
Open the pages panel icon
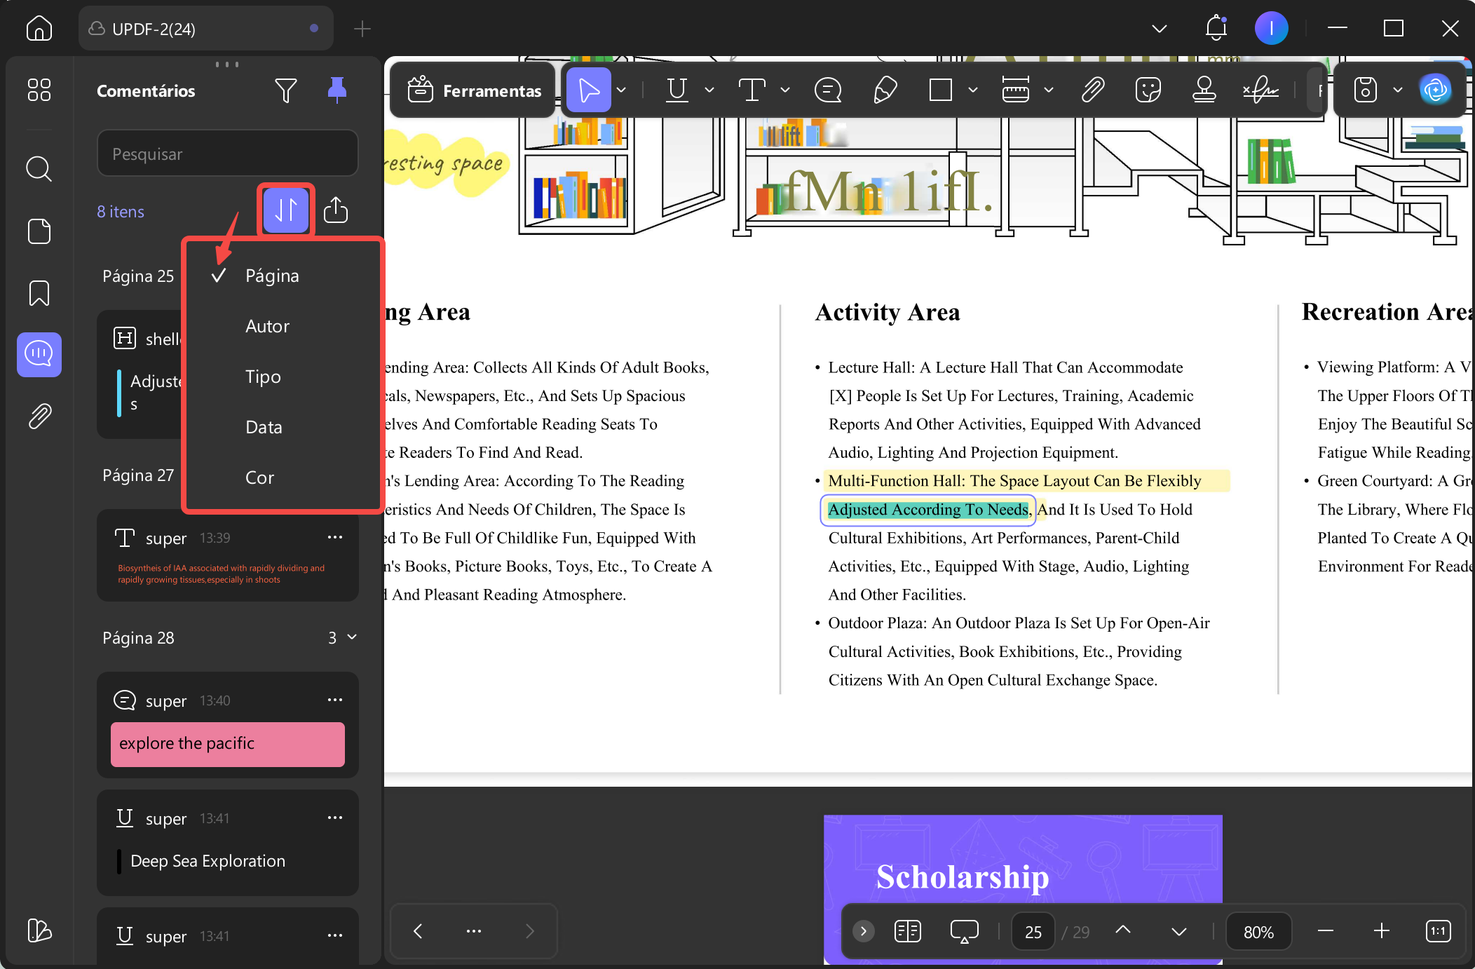tap(39, 231)
